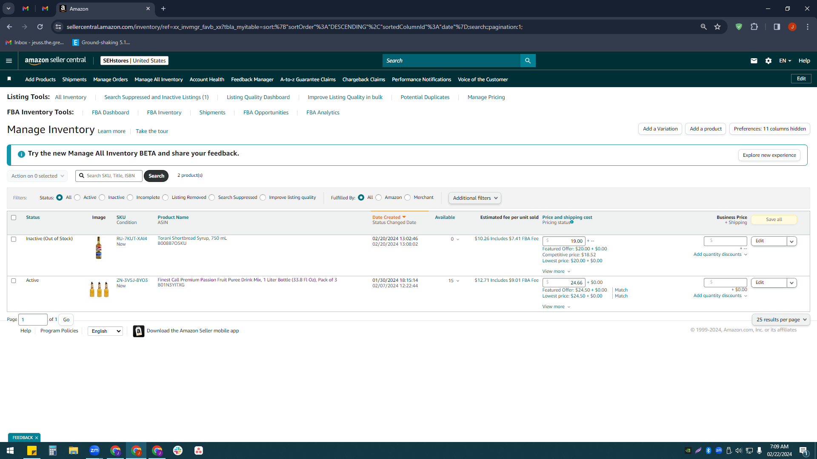817x459 pixels.
Task: Open the Manage Pricing listing tool
Action: pyautogui.click(x=486, y=97)
